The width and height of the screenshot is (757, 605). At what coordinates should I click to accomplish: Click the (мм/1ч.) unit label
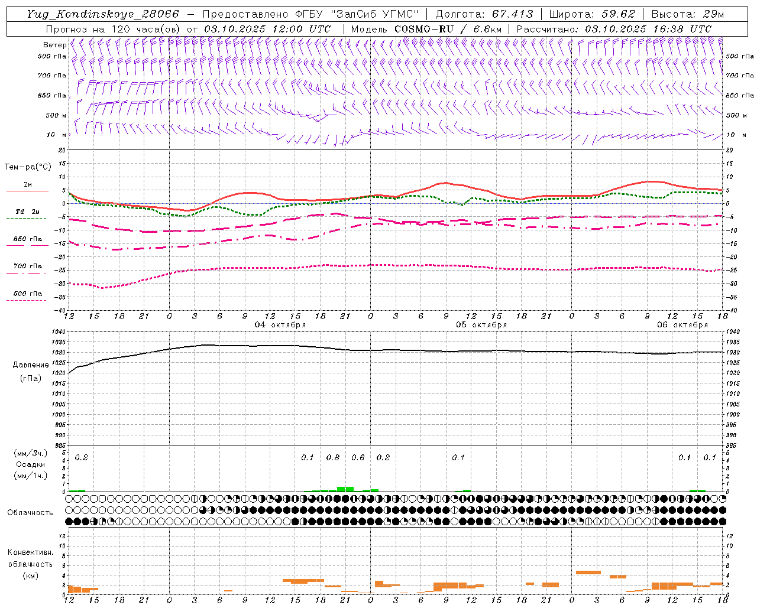30,476
